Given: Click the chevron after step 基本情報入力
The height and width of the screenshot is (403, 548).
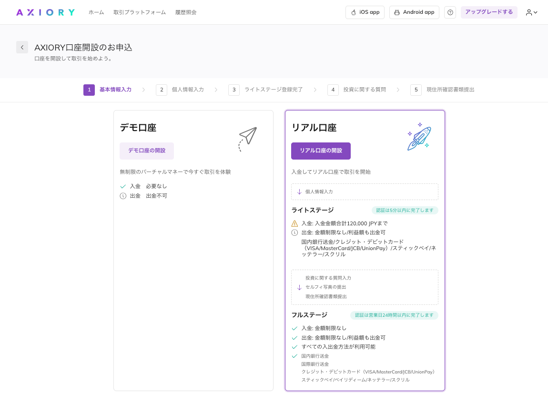Looking at the screenshot, I should [143, 90].
